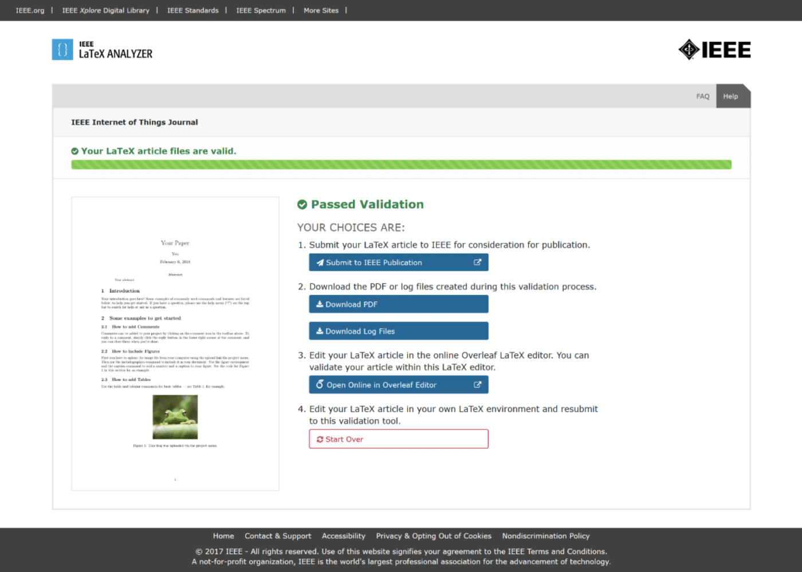Click the green checkmark beside Passed Validation

click(302, 204)
